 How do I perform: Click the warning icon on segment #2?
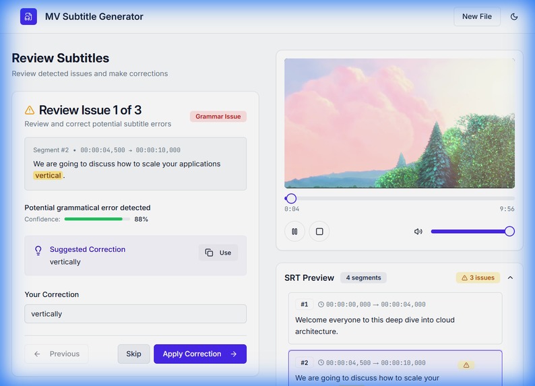click(466, 365)
